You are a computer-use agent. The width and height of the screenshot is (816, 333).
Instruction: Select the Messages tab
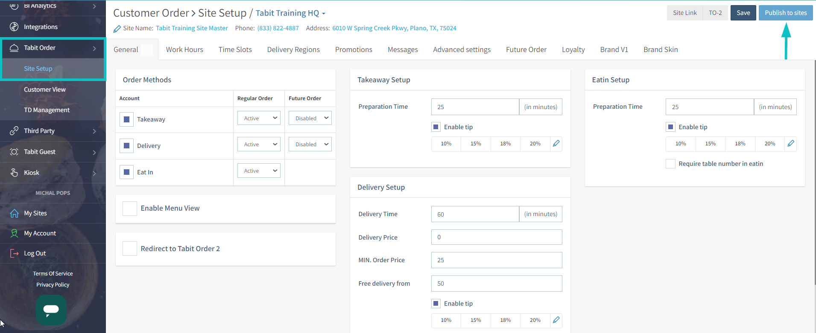click(x=403, y=49)
